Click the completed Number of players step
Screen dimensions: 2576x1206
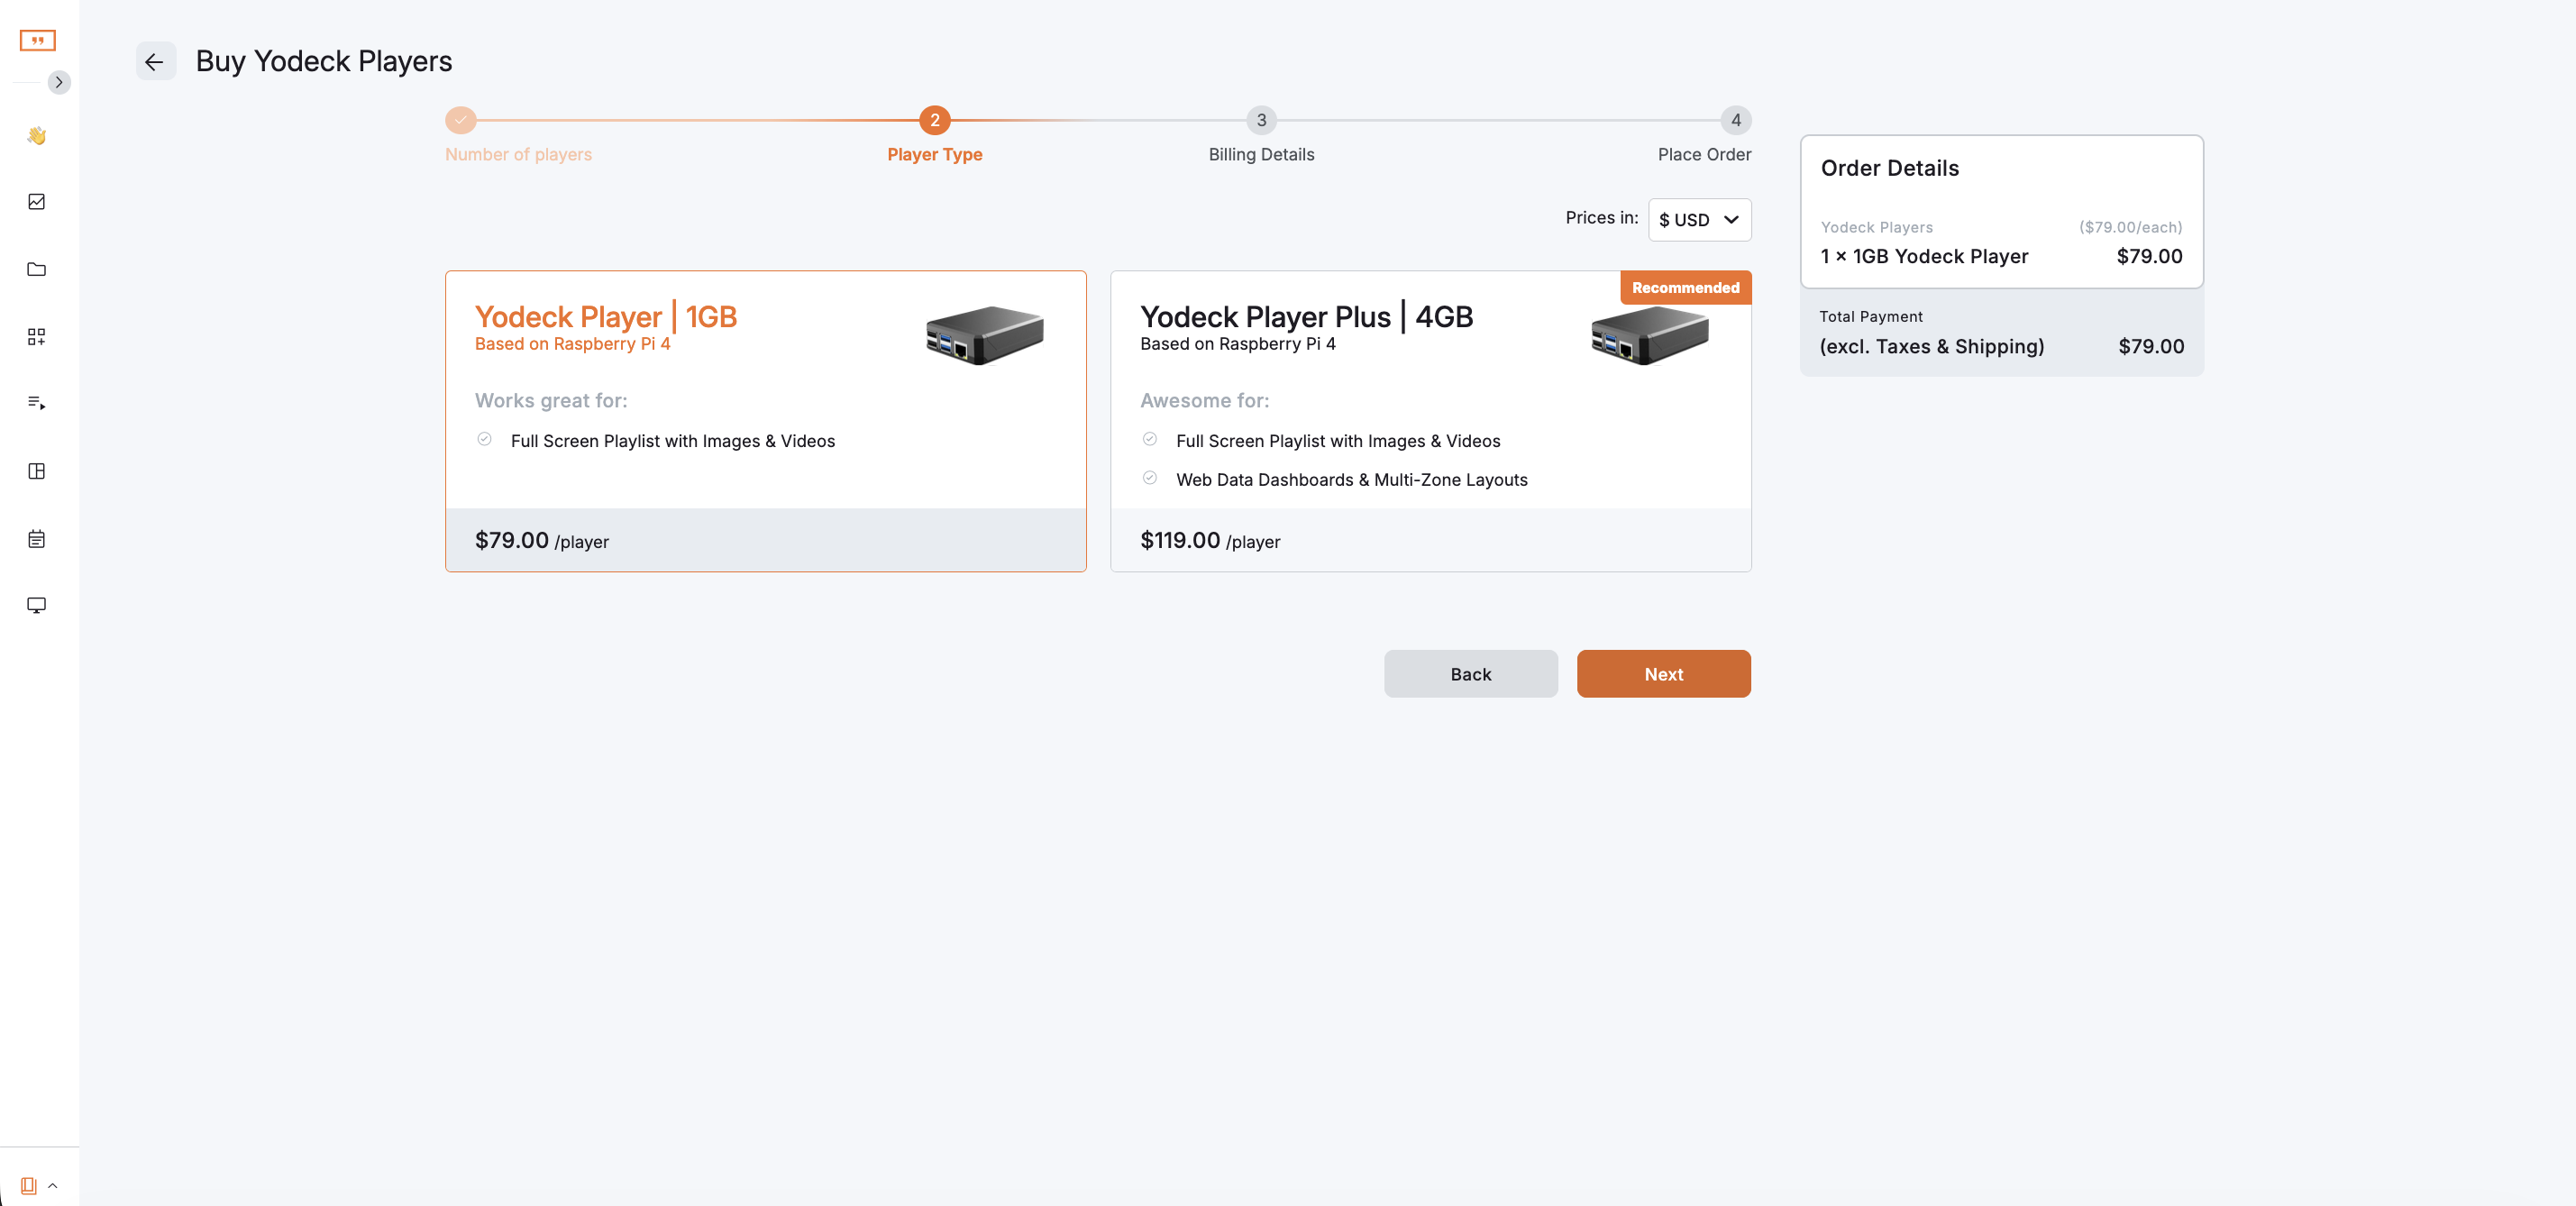pyautogui.click(x=460, y=120)
